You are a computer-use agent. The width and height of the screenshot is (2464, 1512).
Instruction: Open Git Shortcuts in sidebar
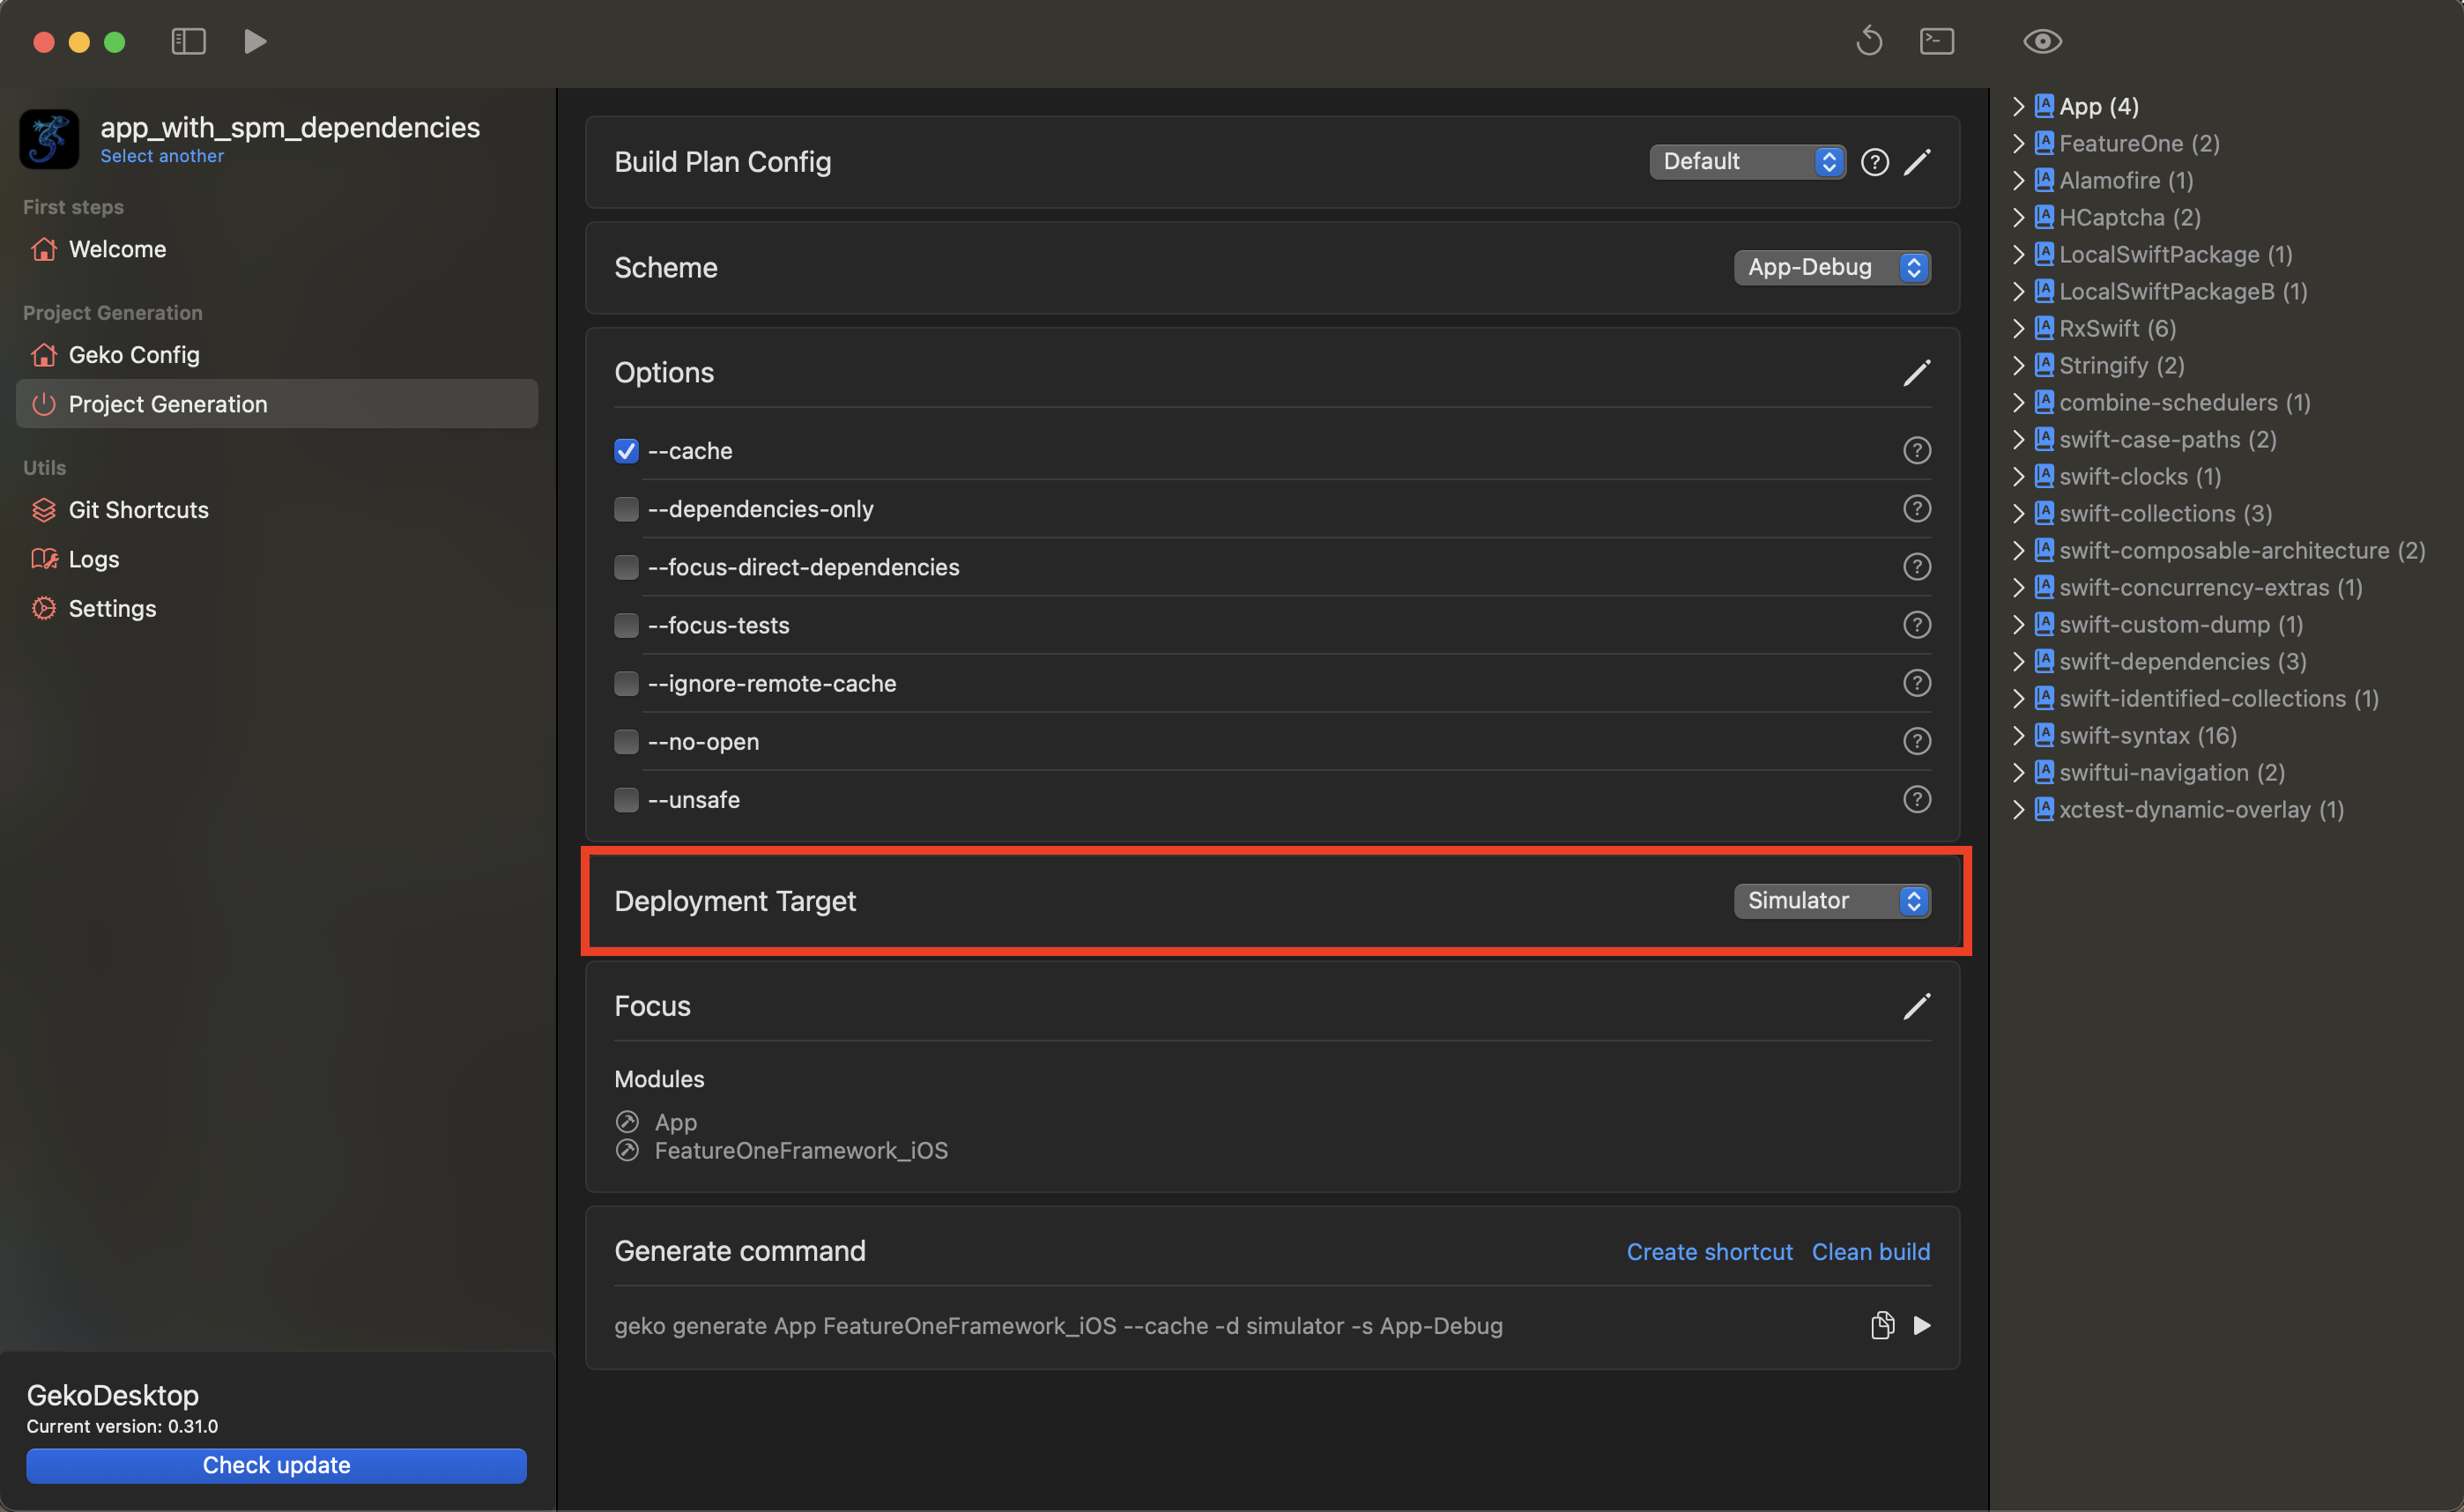pos(138,510)
